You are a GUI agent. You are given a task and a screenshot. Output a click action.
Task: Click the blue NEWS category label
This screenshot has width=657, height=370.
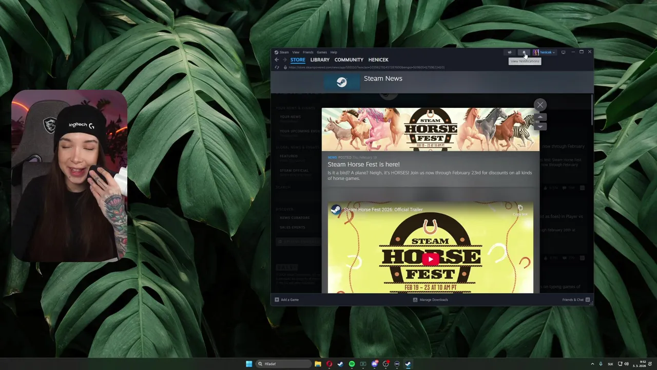(x=332, y=157)
